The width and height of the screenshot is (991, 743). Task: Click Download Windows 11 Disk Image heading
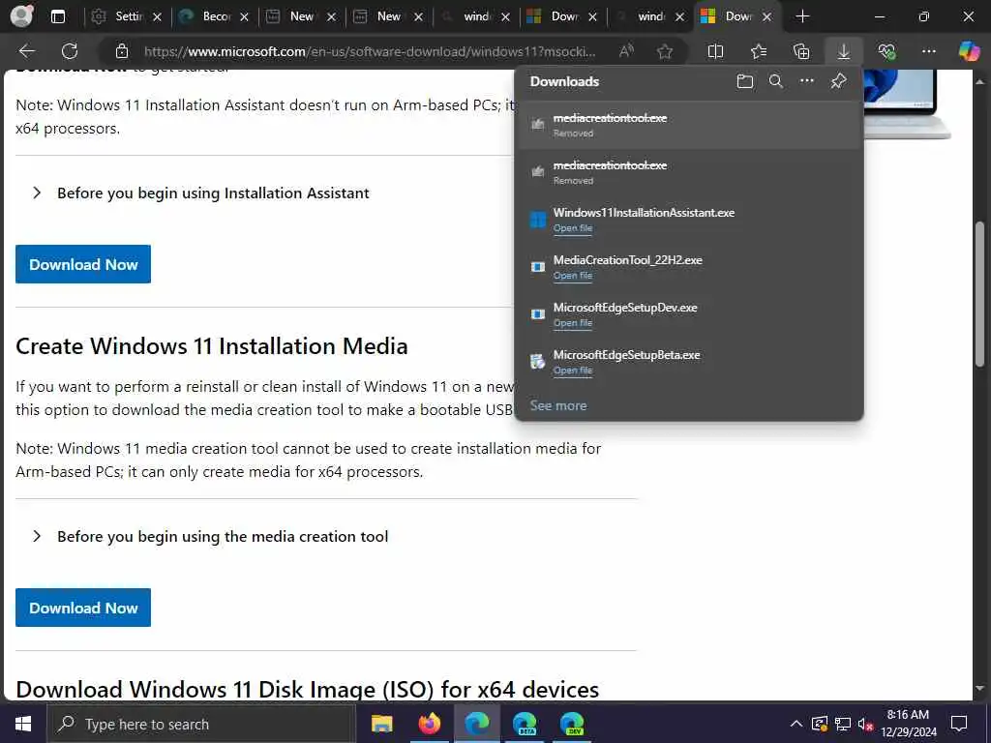[x=307, y=689]
